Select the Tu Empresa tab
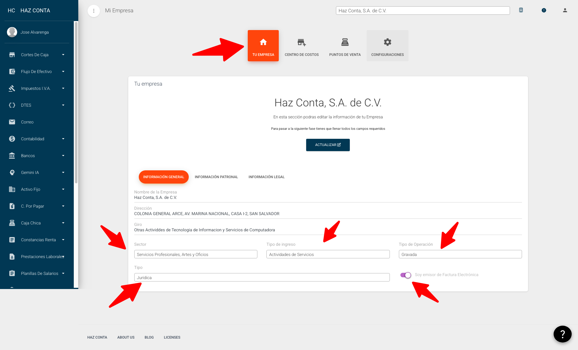This screenshot has width=578, height=350. coord(263,46)
